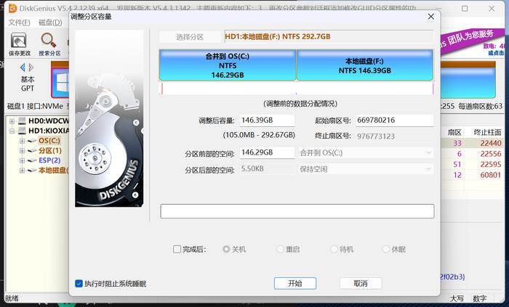The width and height of the screenshot is (509, 307).
Task: Click the 22595 table cell
Action: (x=491, y=165)
